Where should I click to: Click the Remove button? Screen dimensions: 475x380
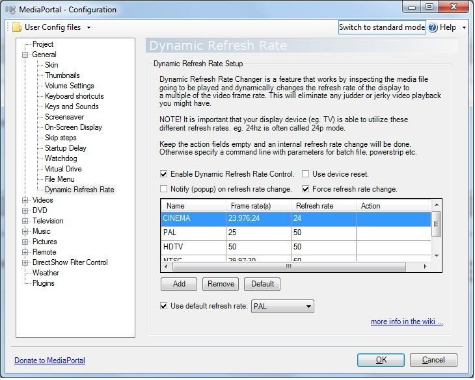[221, 285]
